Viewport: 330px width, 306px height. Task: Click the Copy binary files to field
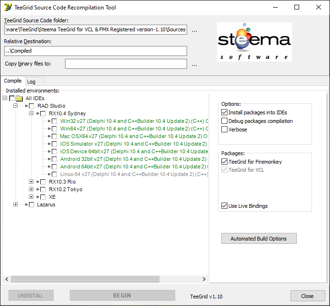pyautogui.click(x=126, y=64)
